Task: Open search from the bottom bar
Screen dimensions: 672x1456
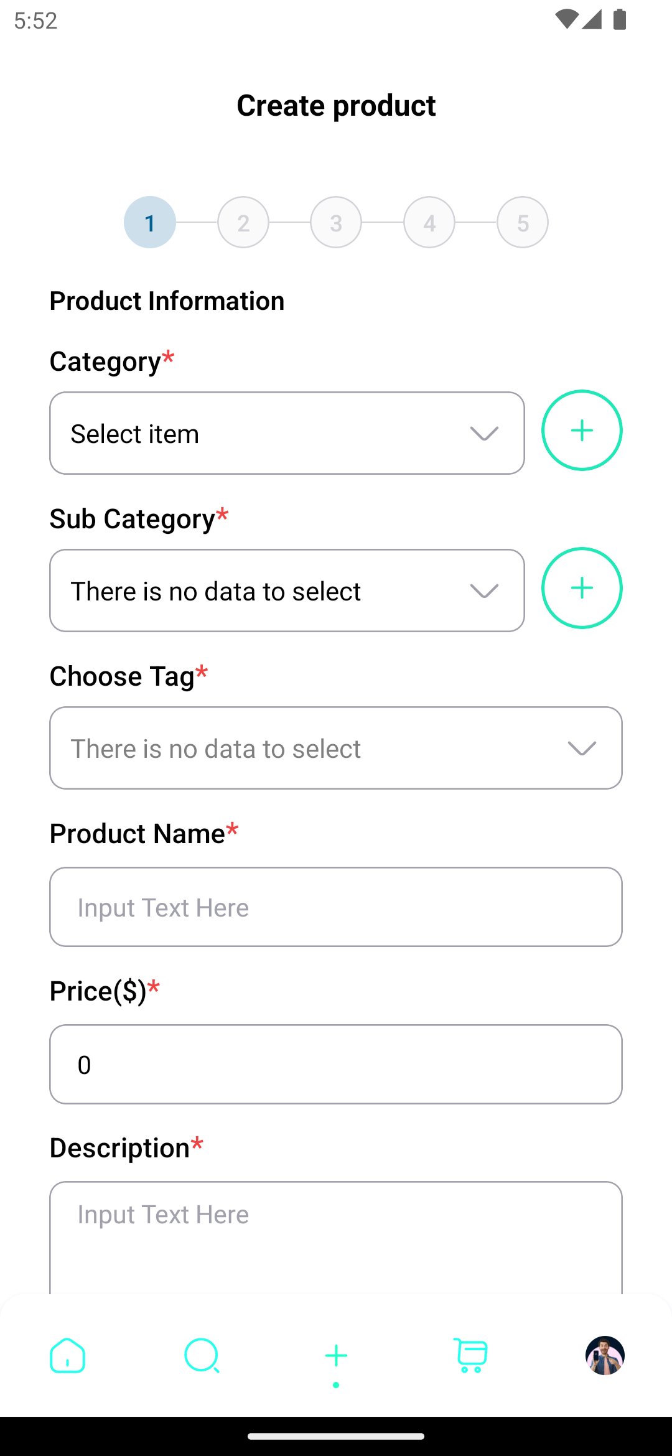Action: (202, 1355)
